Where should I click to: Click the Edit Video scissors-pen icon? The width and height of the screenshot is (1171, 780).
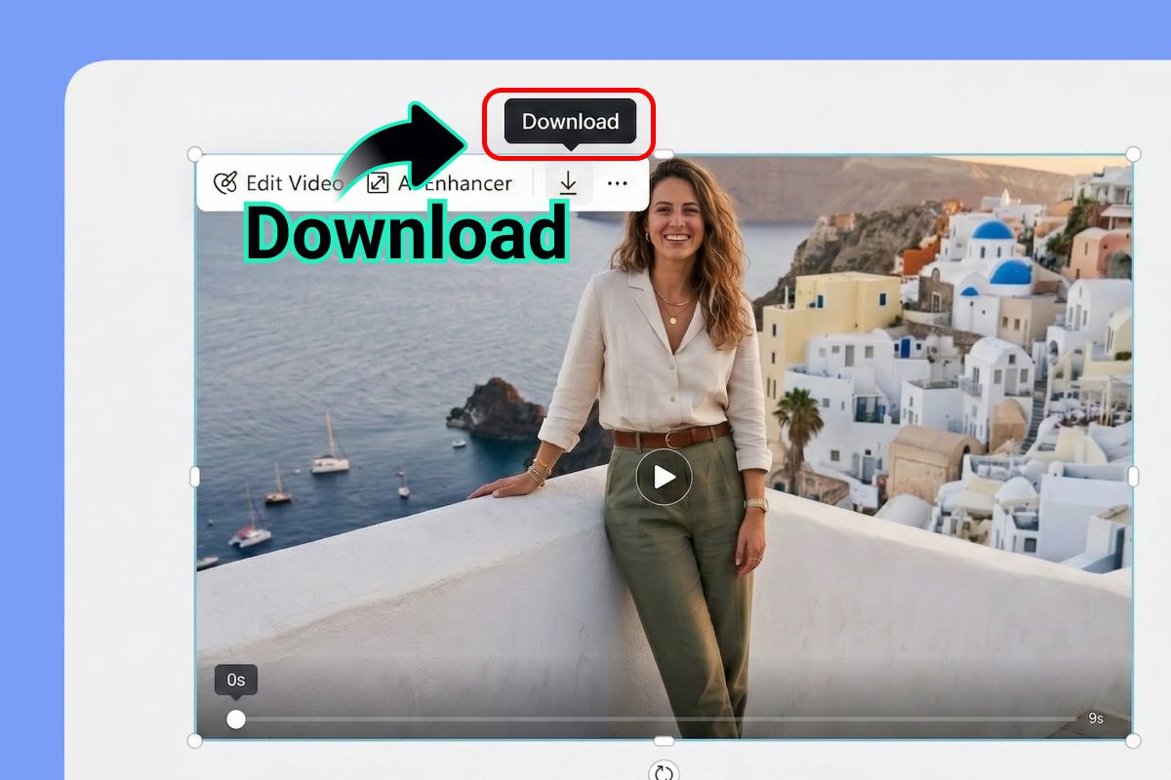223,182
